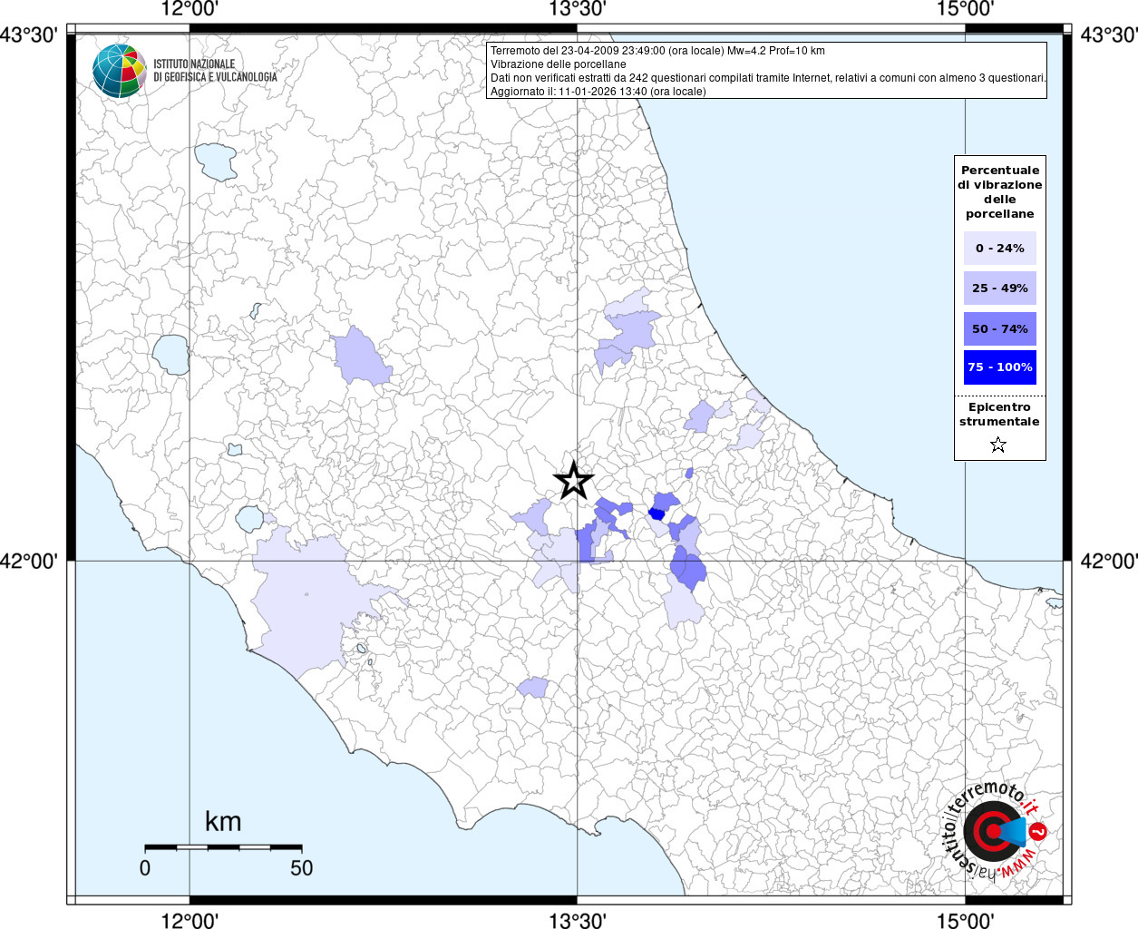Screen dimensions: 1138x929
Task: Click the 'Istituto Nazionale di Geofisica e Vulcanologia' text
Action: coord(215,71)
